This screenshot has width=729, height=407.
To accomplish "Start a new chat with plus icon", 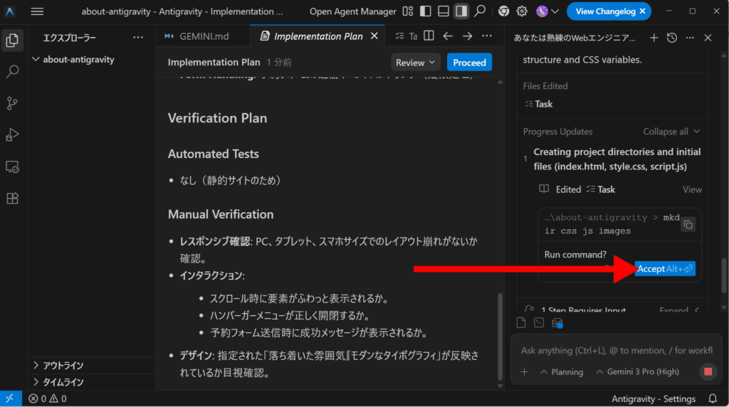I will pyautogui.click(x=654, y=38).
